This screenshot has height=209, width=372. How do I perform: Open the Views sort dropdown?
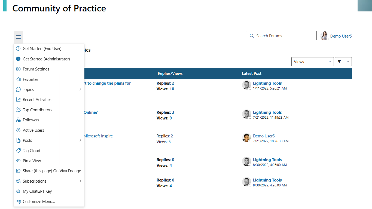coord(312,62)
